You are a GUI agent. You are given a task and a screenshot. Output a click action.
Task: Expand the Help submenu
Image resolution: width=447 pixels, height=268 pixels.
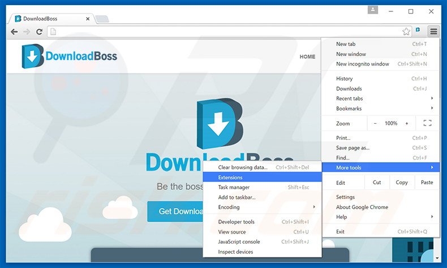click(x=381, y=217)
